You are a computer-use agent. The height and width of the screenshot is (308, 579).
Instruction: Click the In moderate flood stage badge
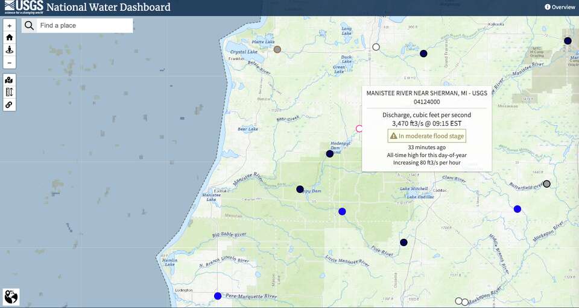click(427, 136)
